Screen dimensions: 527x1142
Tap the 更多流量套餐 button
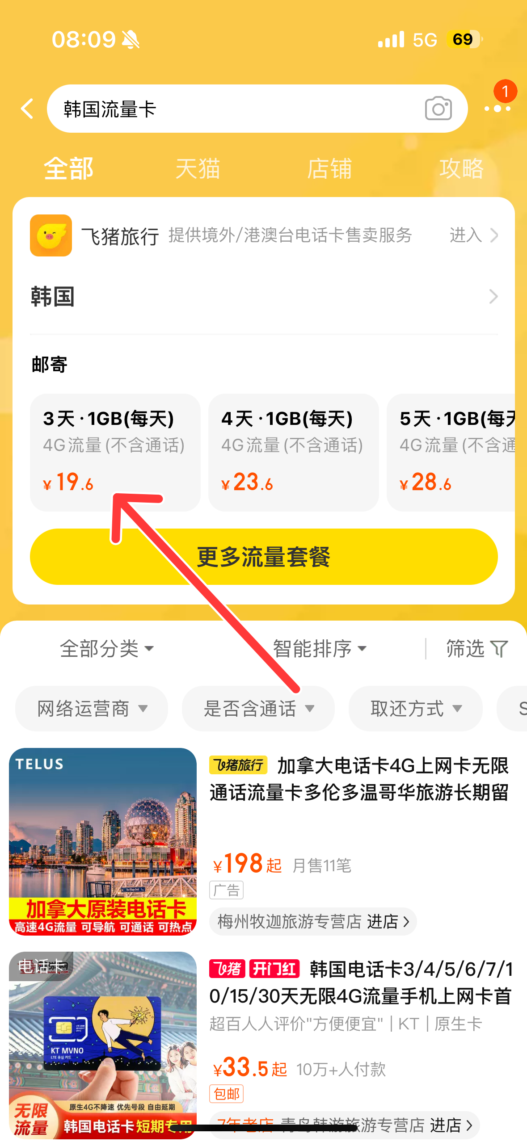[x=264, y=557]
